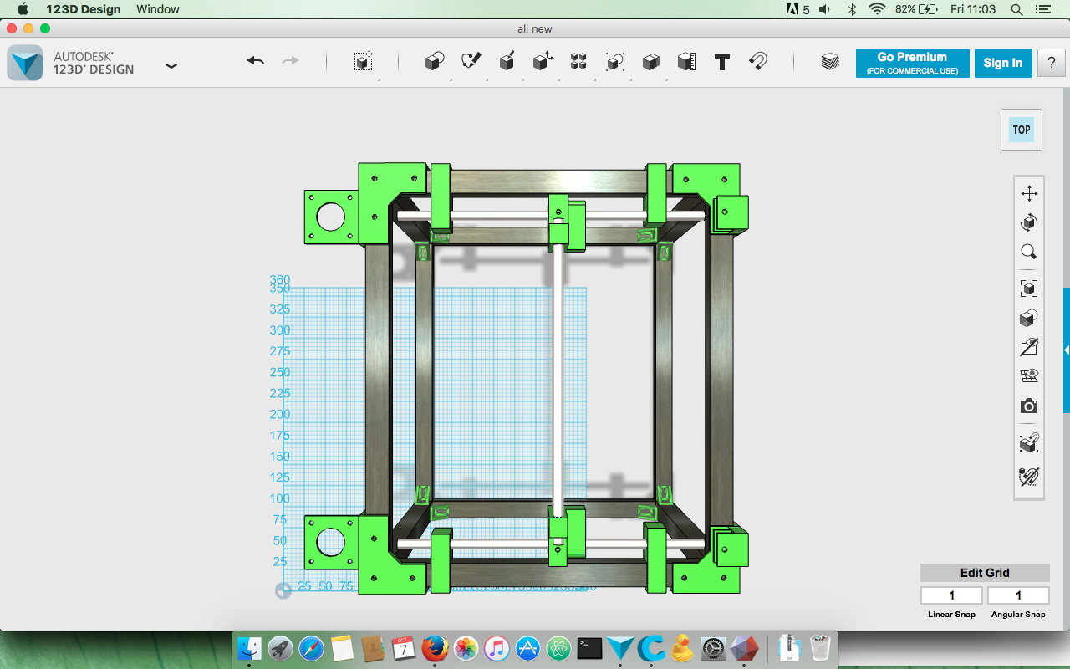
Task: Click the Undo arrow
Action: 256,61
